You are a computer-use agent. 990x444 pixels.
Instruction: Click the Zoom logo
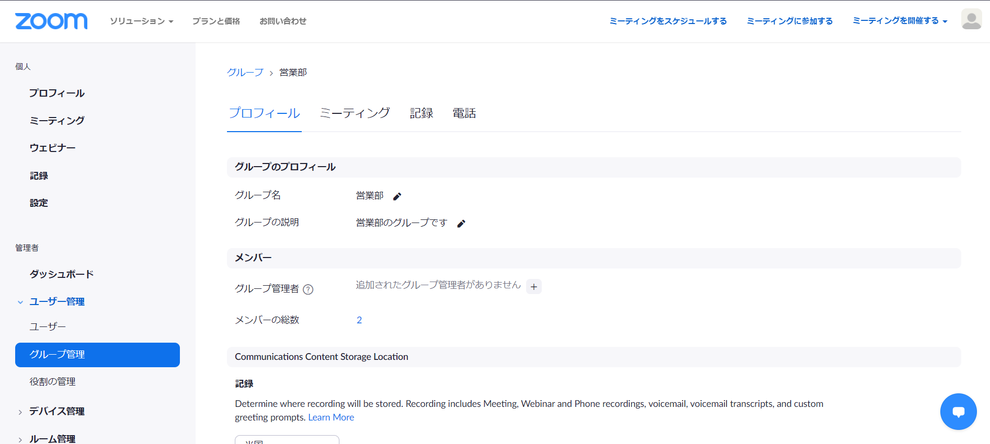click(x=51, y=21)
